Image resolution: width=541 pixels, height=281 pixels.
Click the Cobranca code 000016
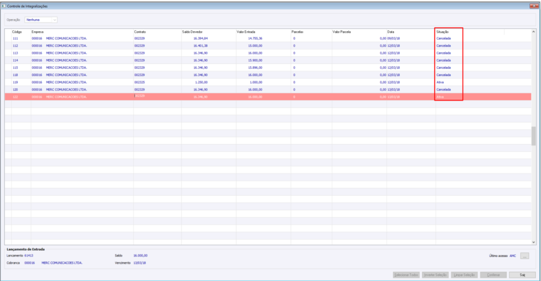(x=30, y=263)
